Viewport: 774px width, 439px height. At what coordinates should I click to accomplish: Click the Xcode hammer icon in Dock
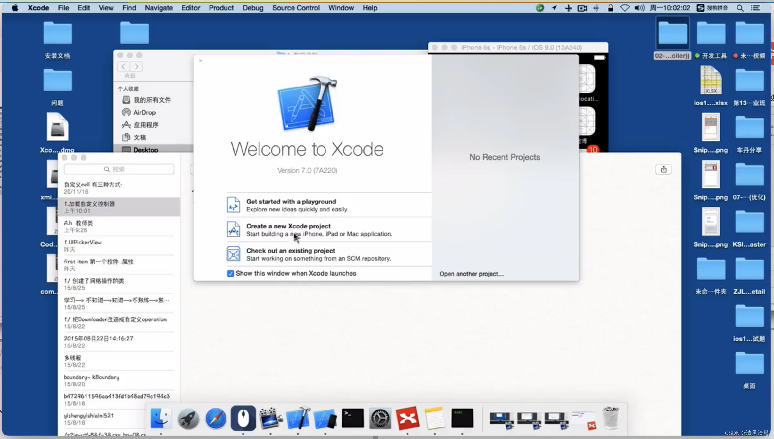pos(298,418)
